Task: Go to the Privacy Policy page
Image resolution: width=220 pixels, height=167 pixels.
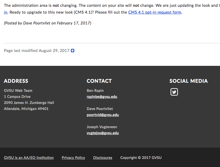Action: coord(73,158)
